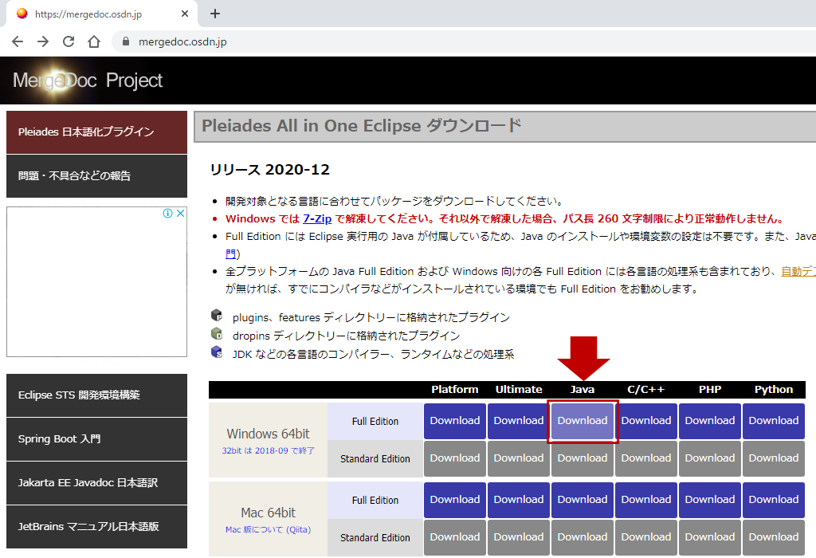
Task: Download Windows Full Edition Platform package
Action: [455, 421]
